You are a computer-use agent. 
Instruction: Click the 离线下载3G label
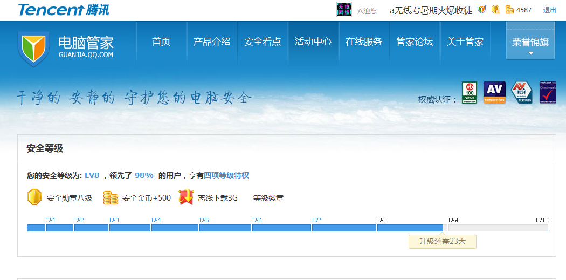(x=218, y=198)
